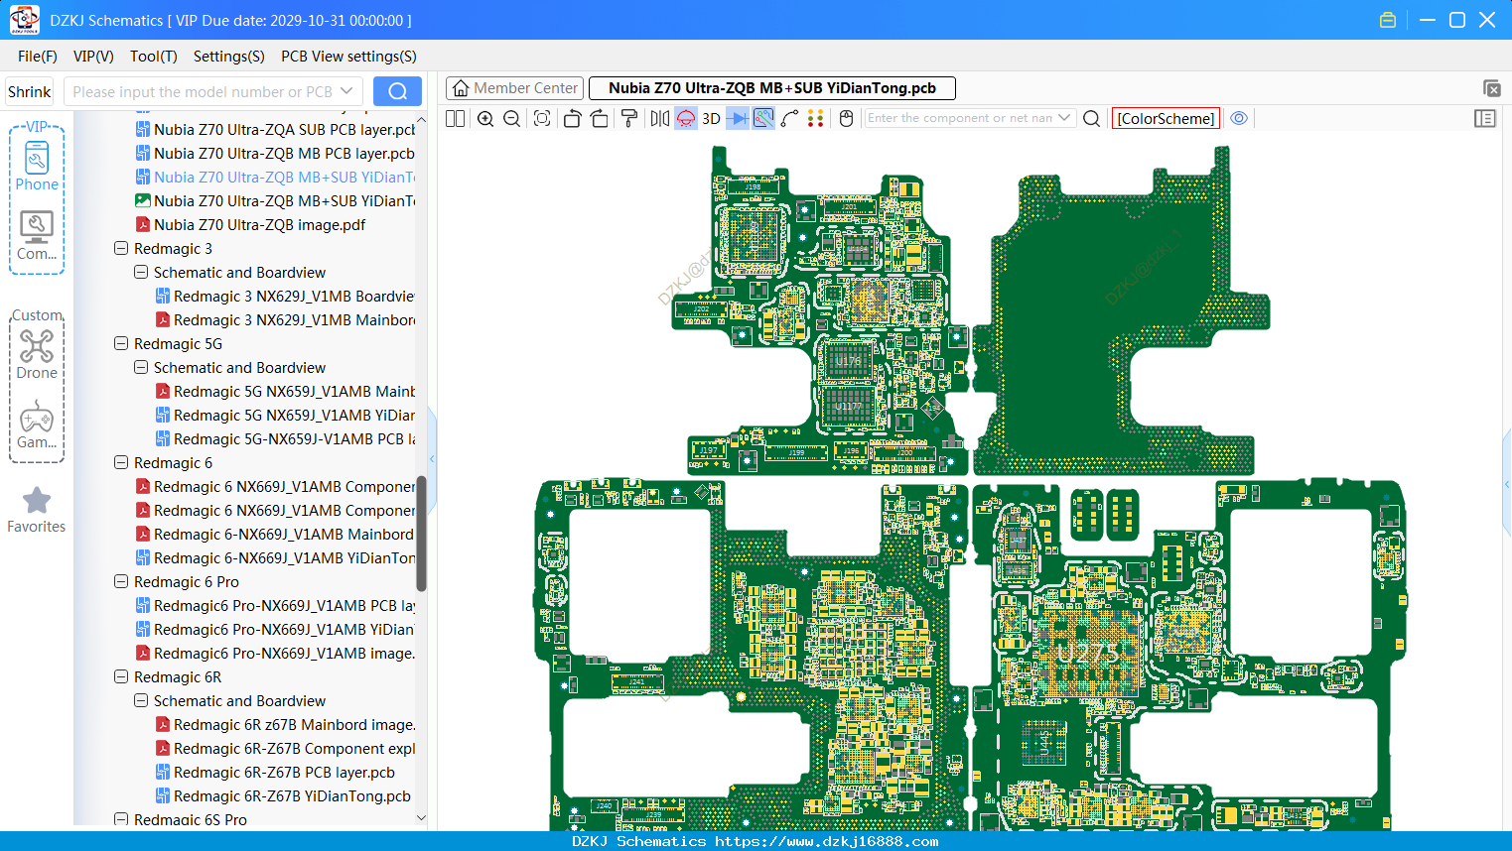Collapse the Redmagic 5G tree node

(121, 343)
